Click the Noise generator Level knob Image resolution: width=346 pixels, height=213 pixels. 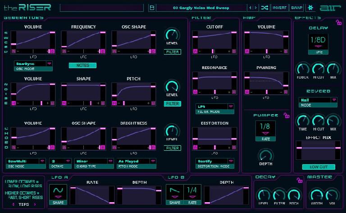point(172,86)
